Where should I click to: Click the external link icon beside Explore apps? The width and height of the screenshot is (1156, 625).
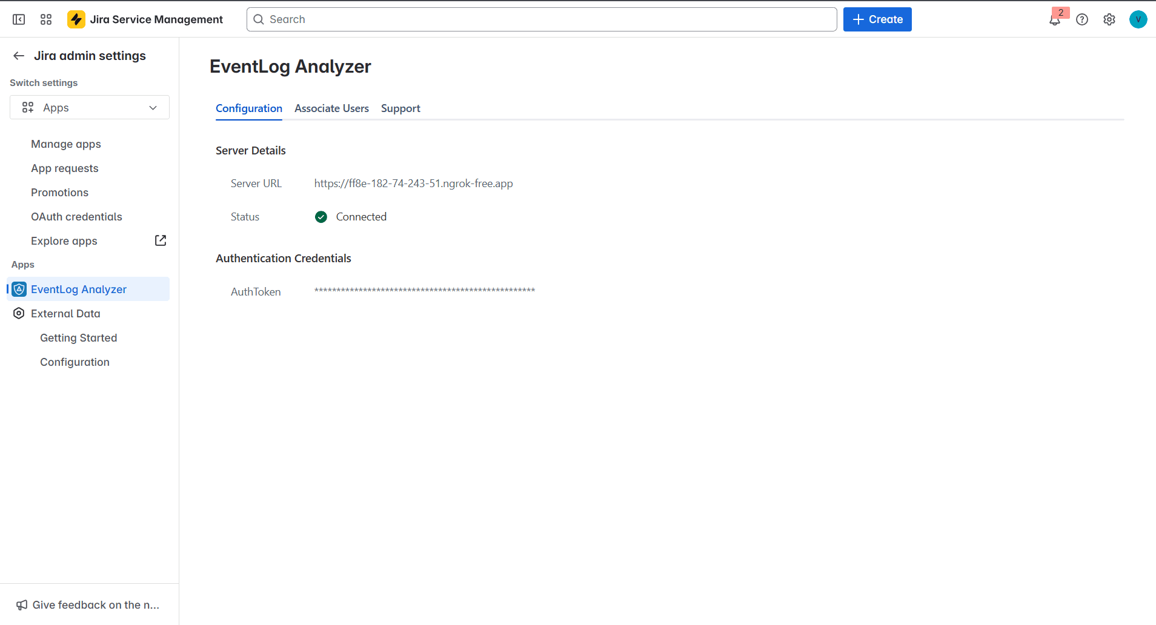(161, 240)
